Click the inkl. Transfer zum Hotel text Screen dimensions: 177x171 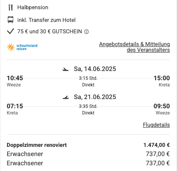click(46, 20)
